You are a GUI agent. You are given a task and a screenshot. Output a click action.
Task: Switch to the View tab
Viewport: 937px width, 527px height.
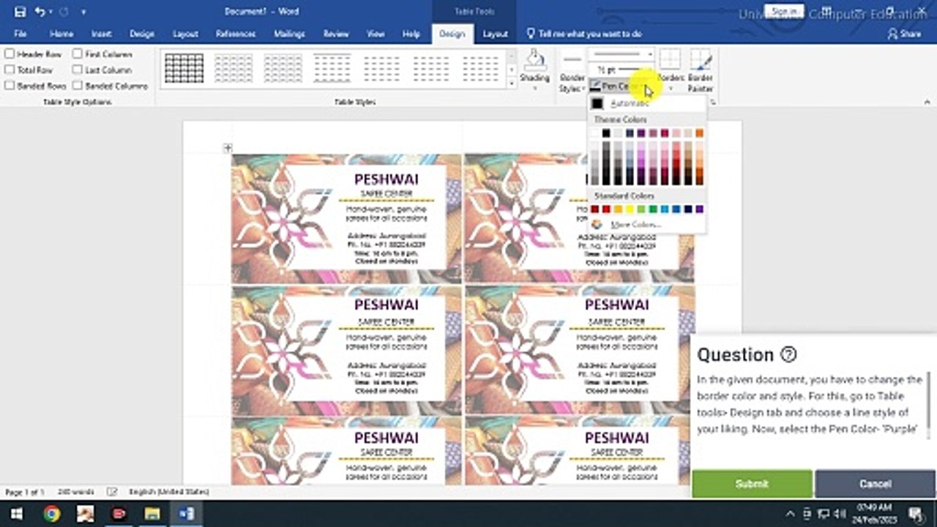coord(376,34)
